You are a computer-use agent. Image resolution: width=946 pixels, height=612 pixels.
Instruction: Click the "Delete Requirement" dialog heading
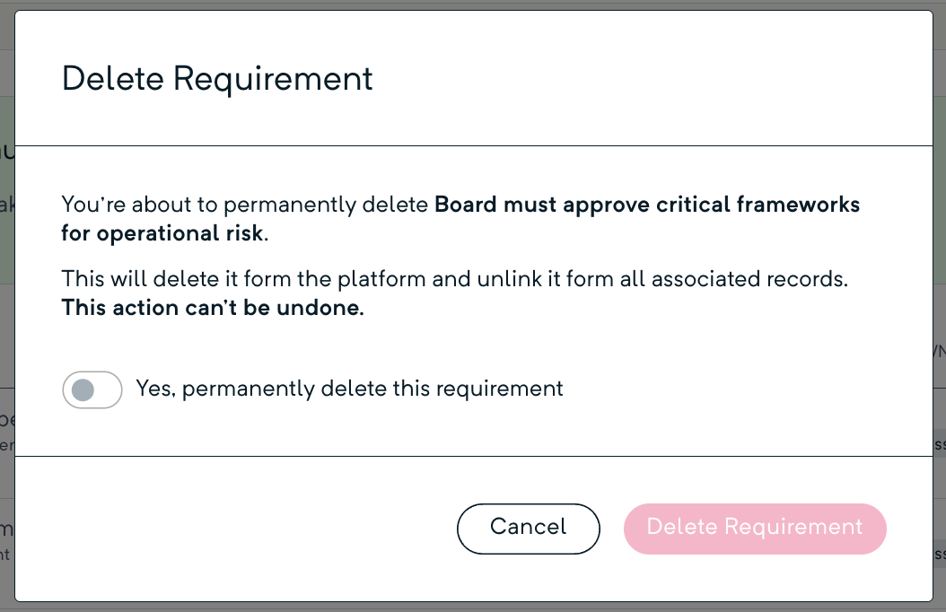[217, 79]
